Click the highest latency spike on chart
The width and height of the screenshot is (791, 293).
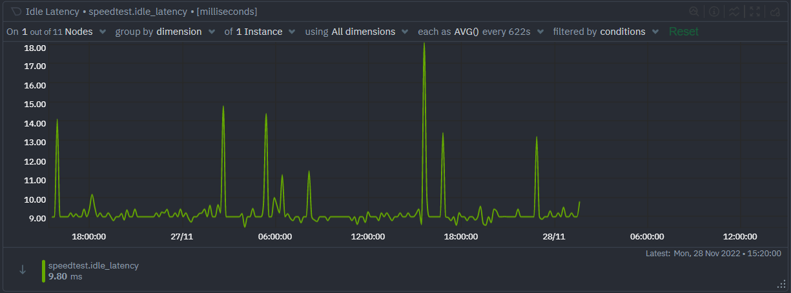[x=424, y=46]
